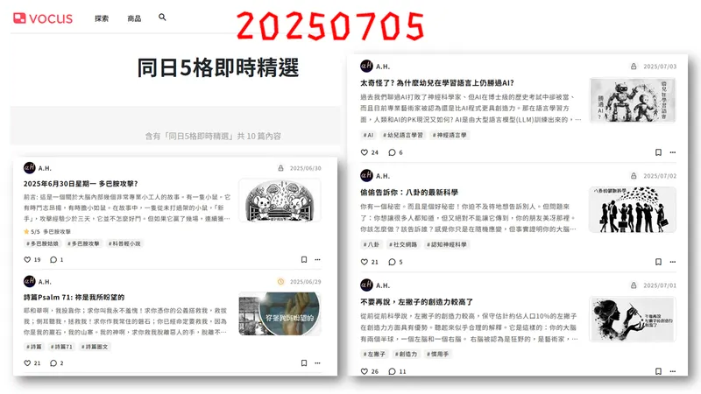The height and width of the screenshot is (394, 701).
Task: Bookmark the 左撇子的創造力 article
Action: click(x=658, y=371)
